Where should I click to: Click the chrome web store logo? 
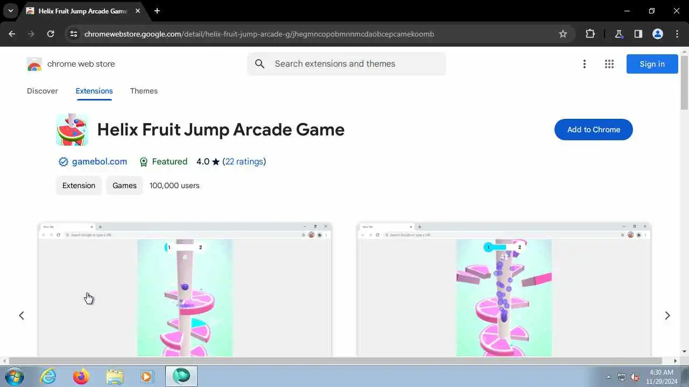tap(71, 64)
